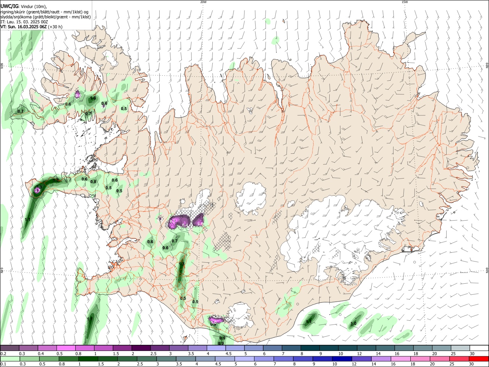Select the 'slydda/snjókoma' legend description line

(x=45, y=17)
